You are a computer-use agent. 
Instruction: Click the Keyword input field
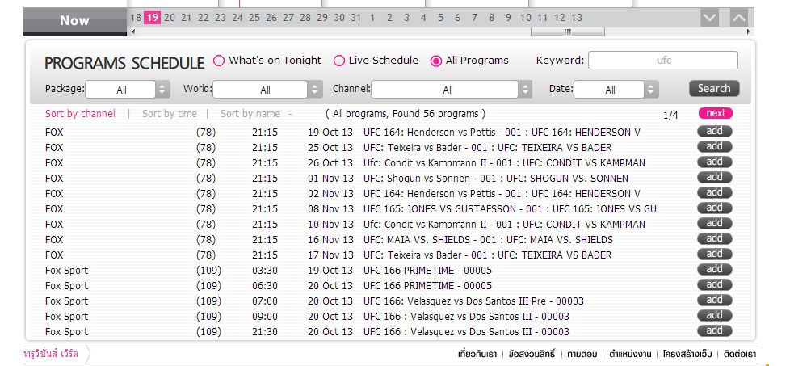point(663,61)
